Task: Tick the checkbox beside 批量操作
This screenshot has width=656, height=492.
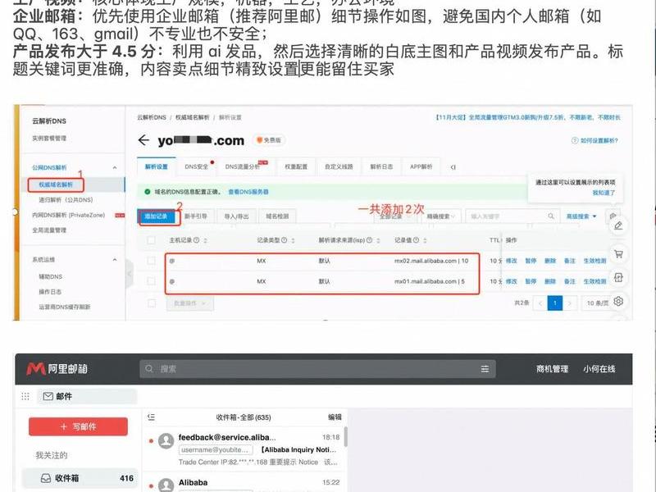Action: point(152,303)
